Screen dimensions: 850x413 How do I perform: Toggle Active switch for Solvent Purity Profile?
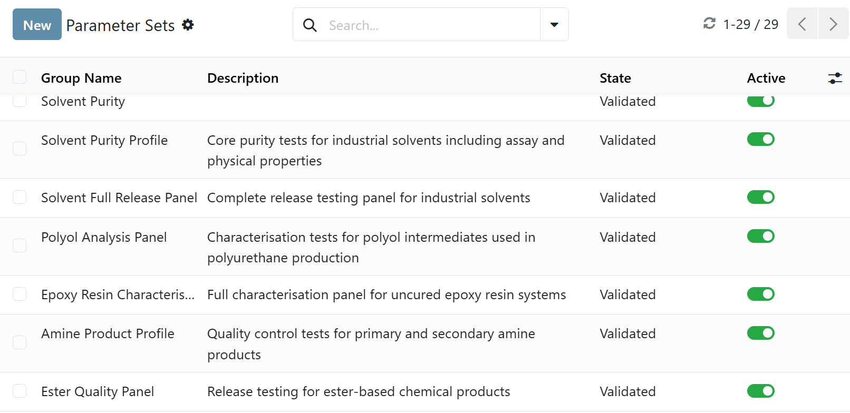click(x=760, y=140)
